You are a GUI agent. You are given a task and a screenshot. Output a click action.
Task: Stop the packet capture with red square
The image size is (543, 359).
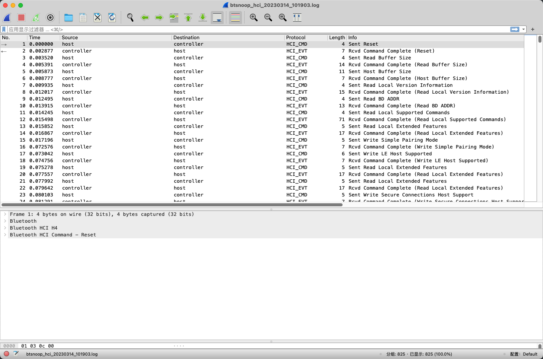(x=21, y=18)
